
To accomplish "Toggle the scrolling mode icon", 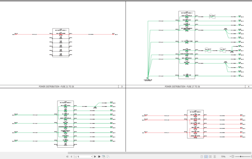I will 214,156.
